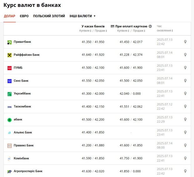Image resolution: width=194 pixels, height=177 pixels.
Task: Open the Альянс Банк link
Action: [x=23, y=132]
